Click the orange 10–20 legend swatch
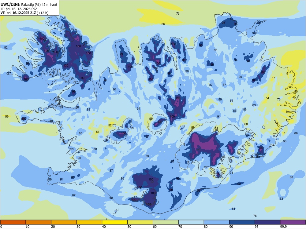 click(x=39, y=222)
